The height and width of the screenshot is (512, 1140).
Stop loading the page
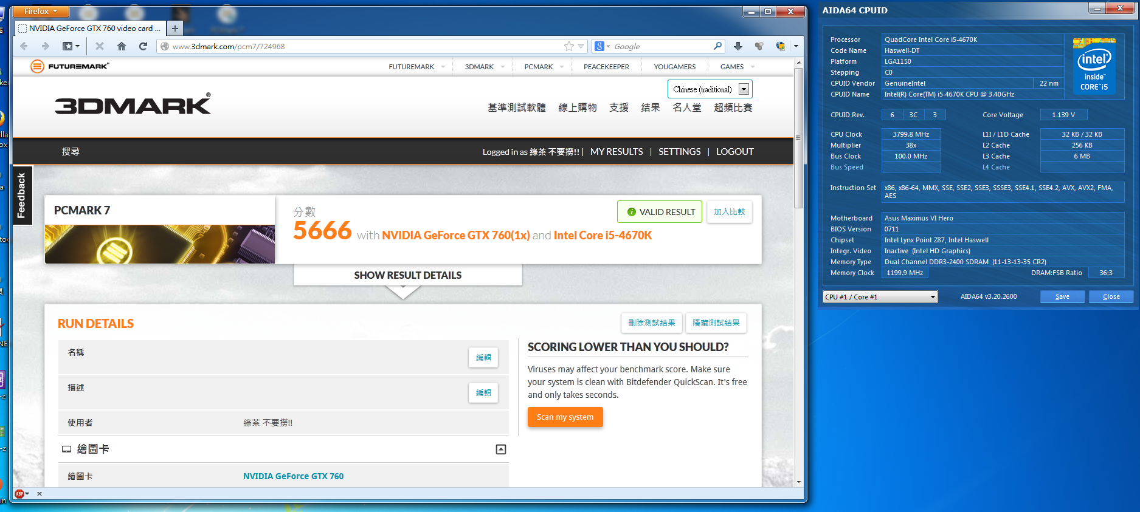coord(100,46)
